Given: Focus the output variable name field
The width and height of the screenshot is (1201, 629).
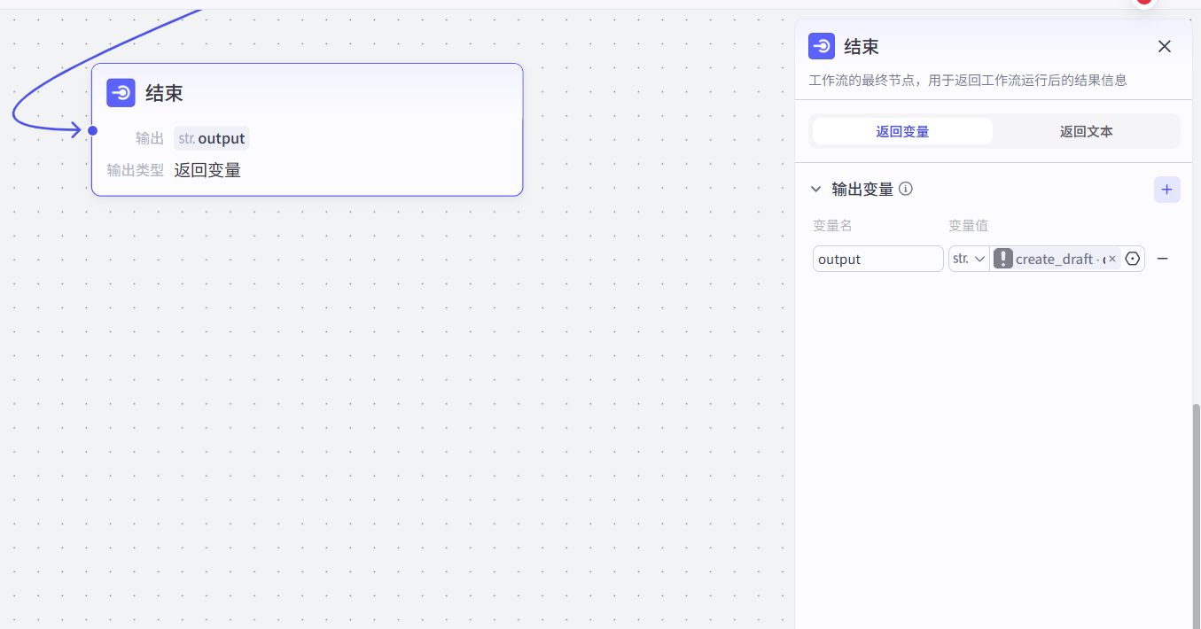Looking at the screenshot, I should tap(877, 259).
